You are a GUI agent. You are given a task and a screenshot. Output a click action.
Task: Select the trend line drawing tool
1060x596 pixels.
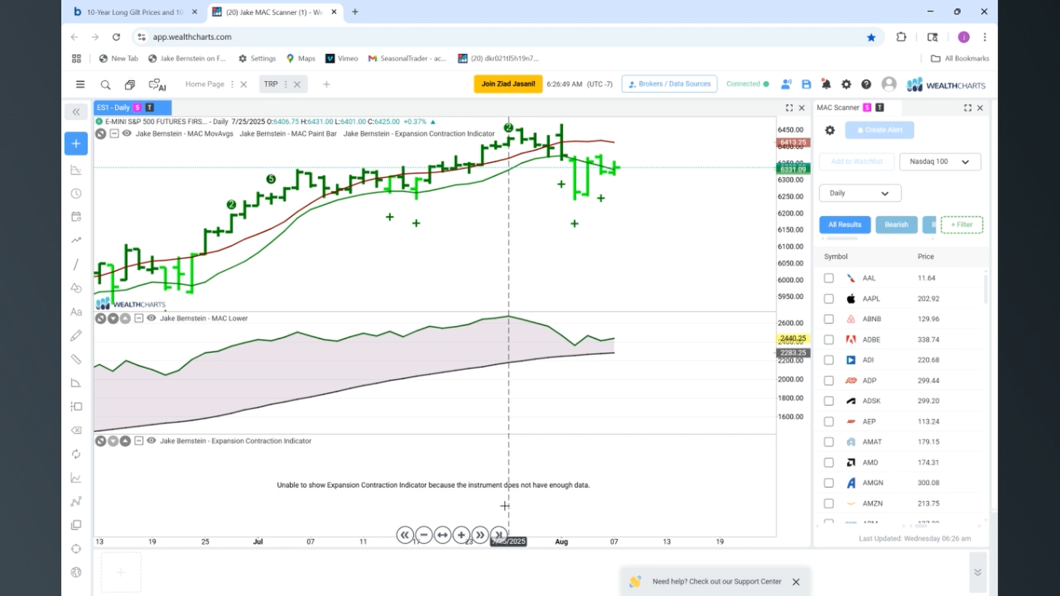click(x=76, y=264)
